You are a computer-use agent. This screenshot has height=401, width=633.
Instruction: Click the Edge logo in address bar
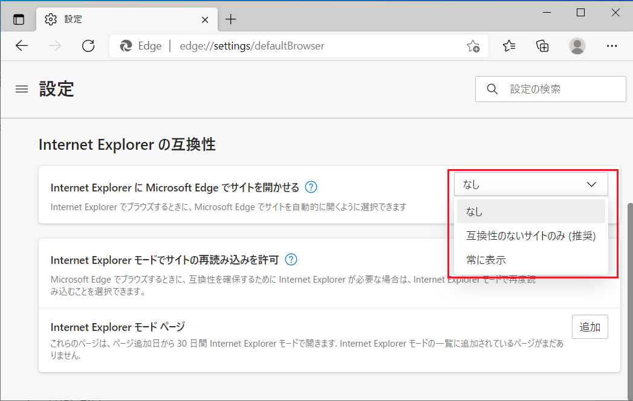click(126, 46)
